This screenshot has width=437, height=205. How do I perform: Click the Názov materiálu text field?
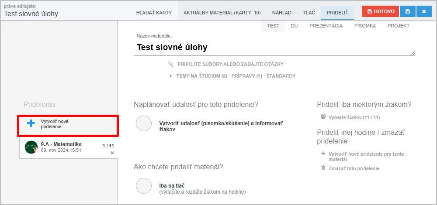pos(274,48)
